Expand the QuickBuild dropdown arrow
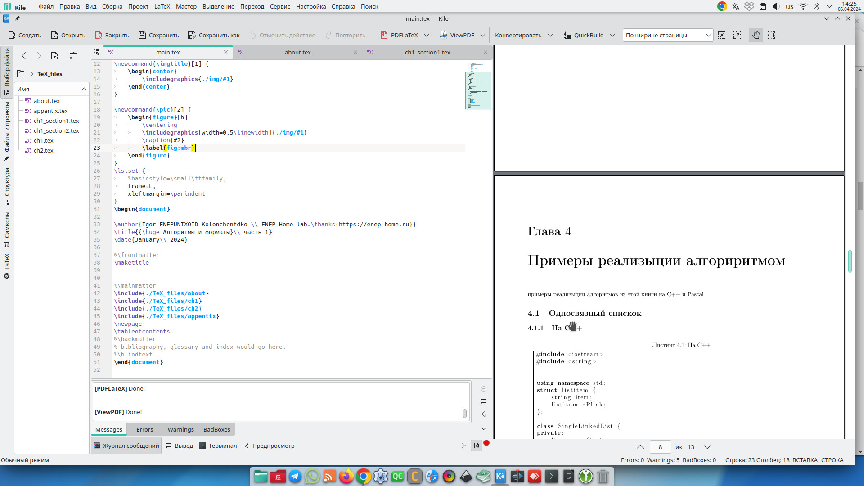864x486 pixels. tap(612, 35)
